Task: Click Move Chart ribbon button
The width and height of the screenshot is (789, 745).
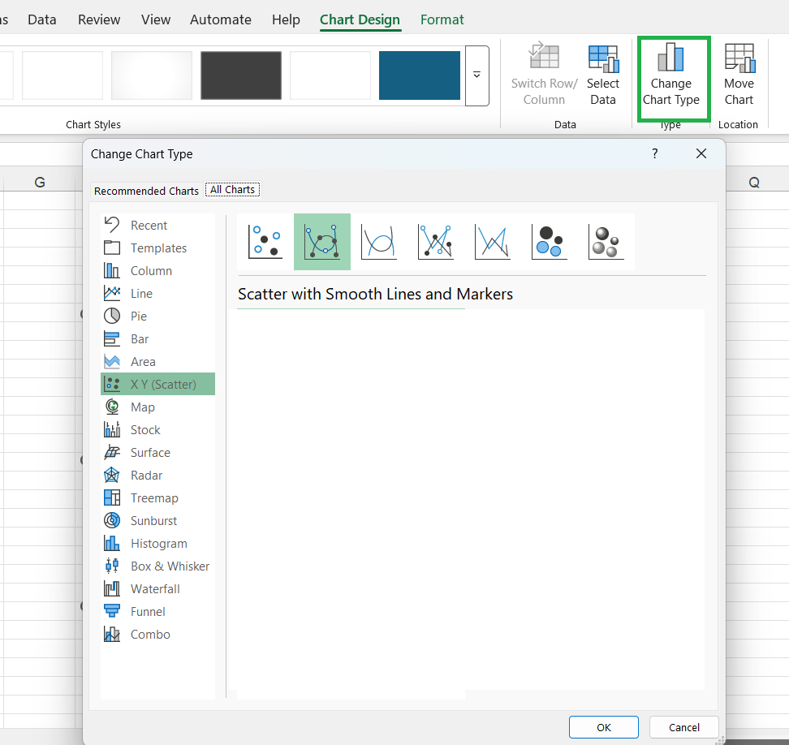Action: (739, 75)
